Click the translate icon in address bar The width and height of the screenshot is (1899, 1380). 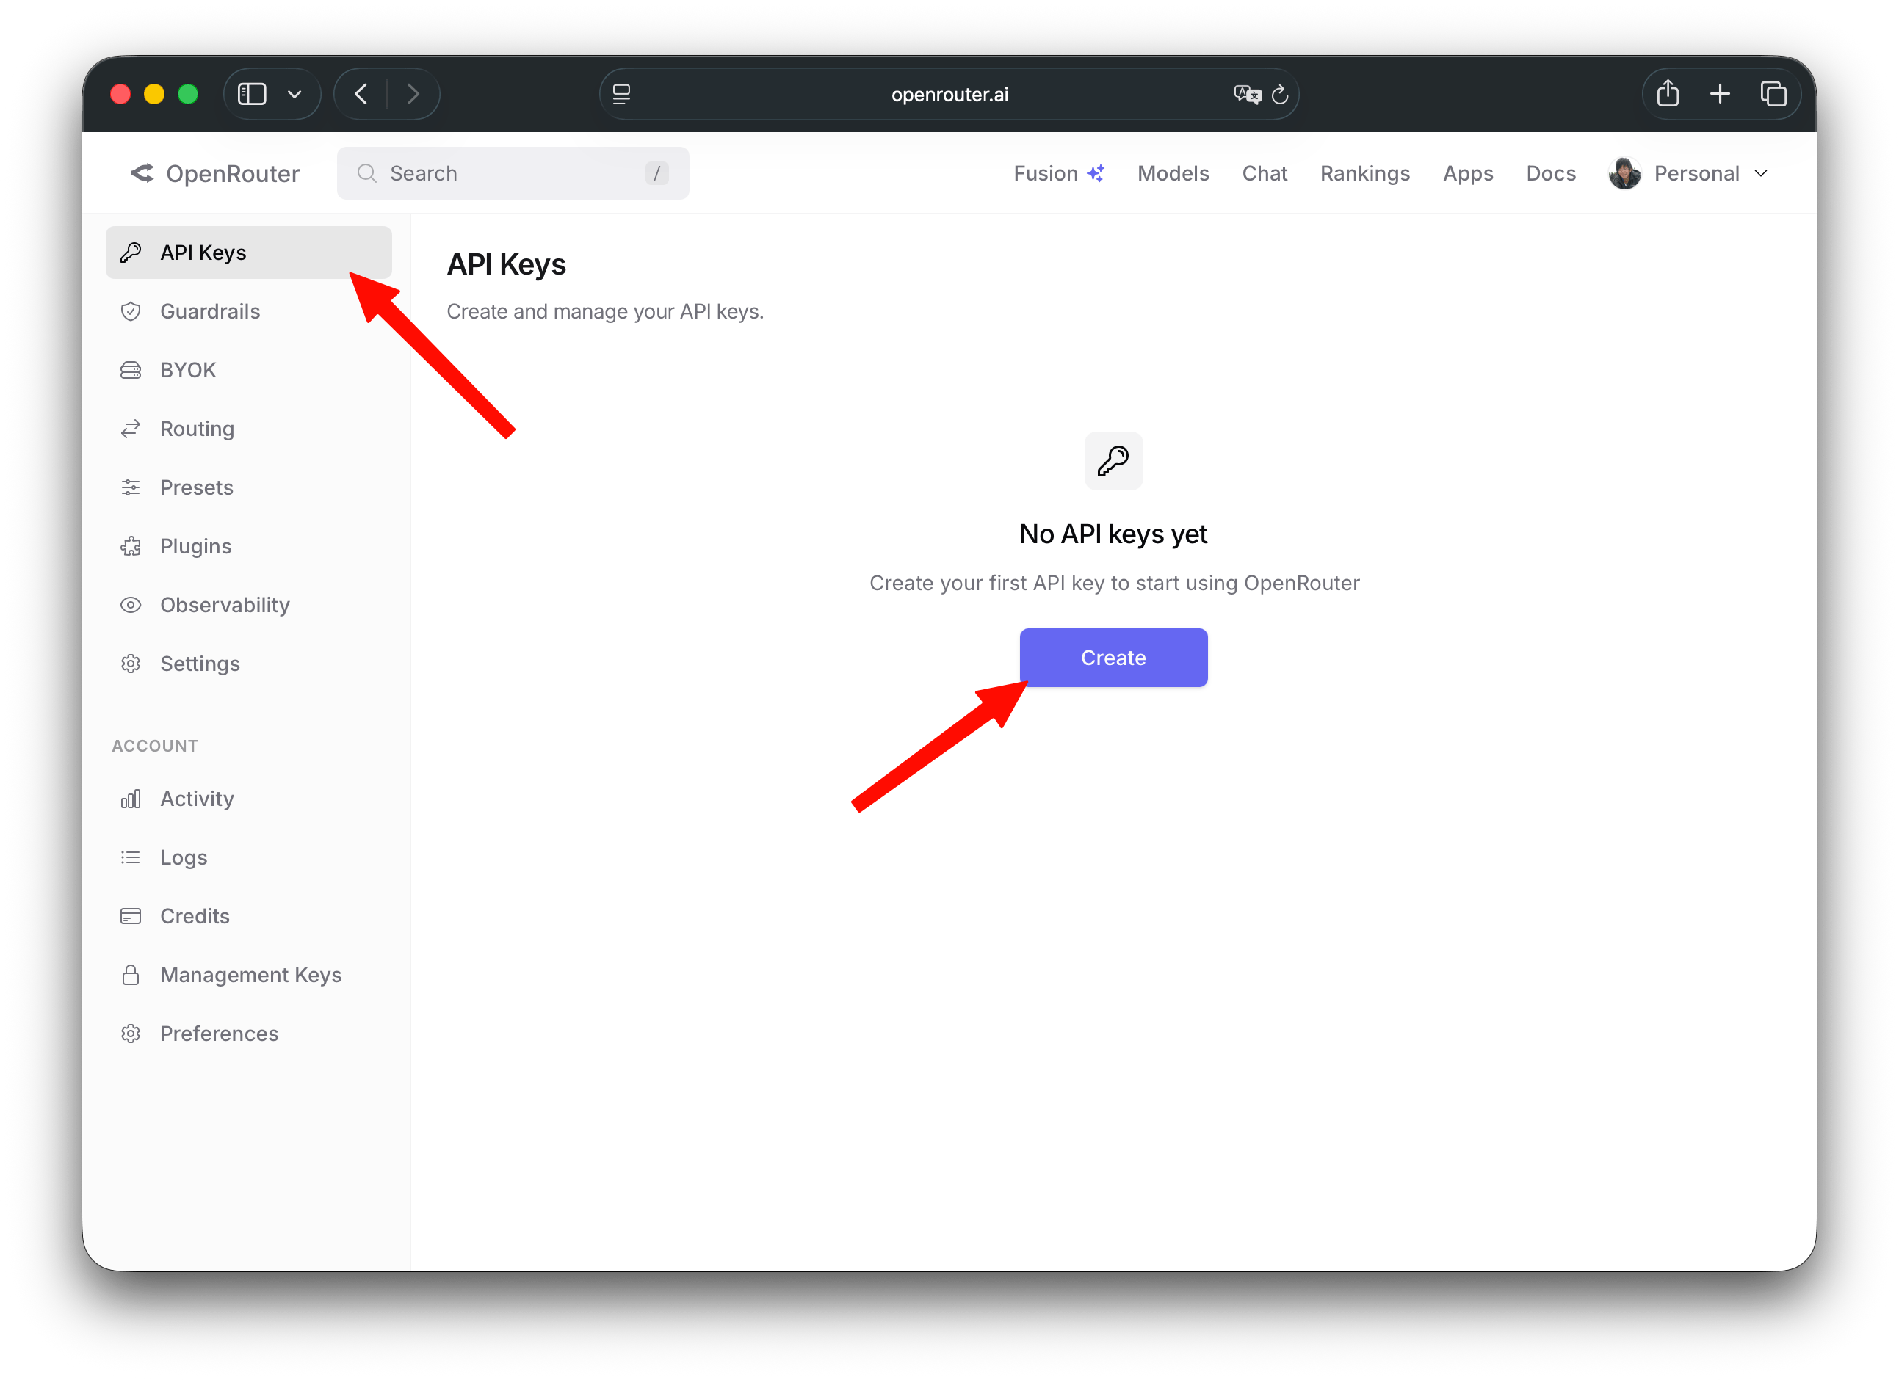click(x=1246, y=95)
